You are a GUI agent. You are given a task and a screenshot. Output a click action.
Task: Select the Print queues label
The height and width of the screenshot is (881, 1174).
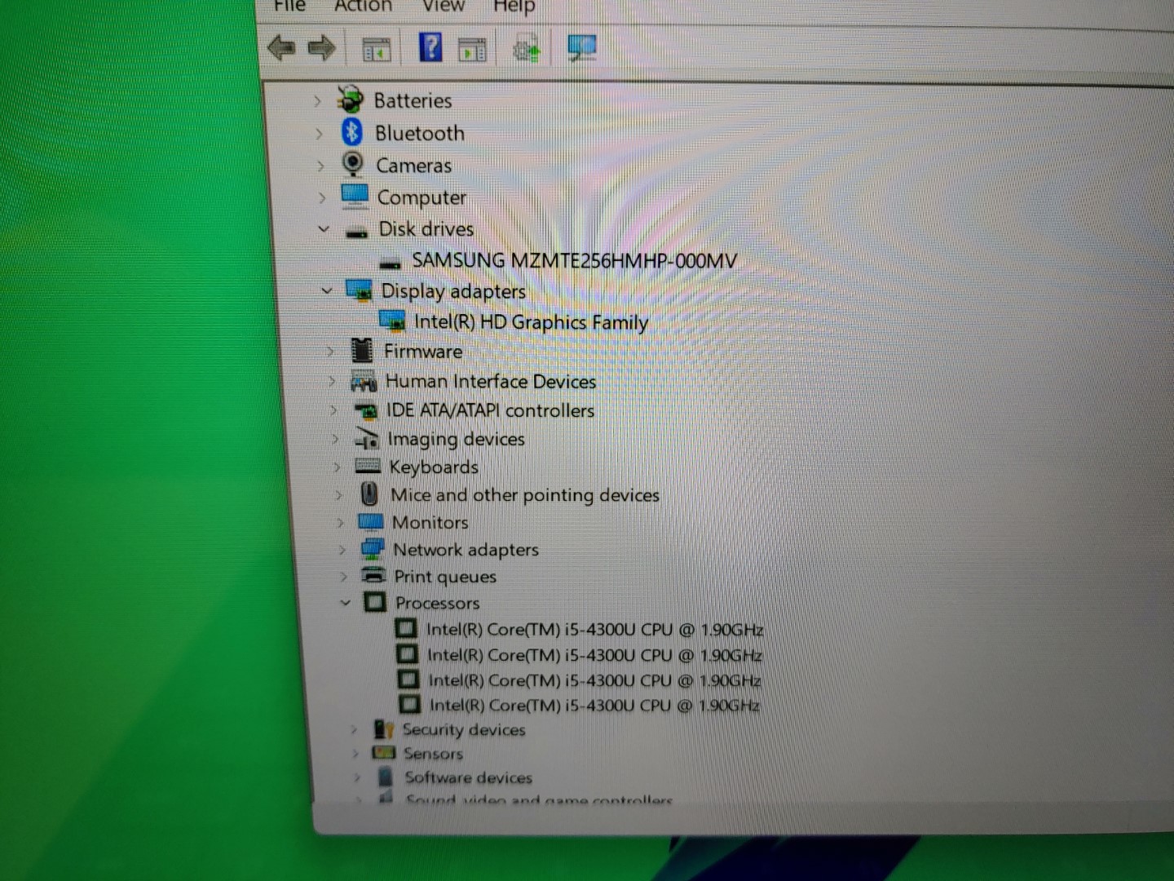coord(445,577)
